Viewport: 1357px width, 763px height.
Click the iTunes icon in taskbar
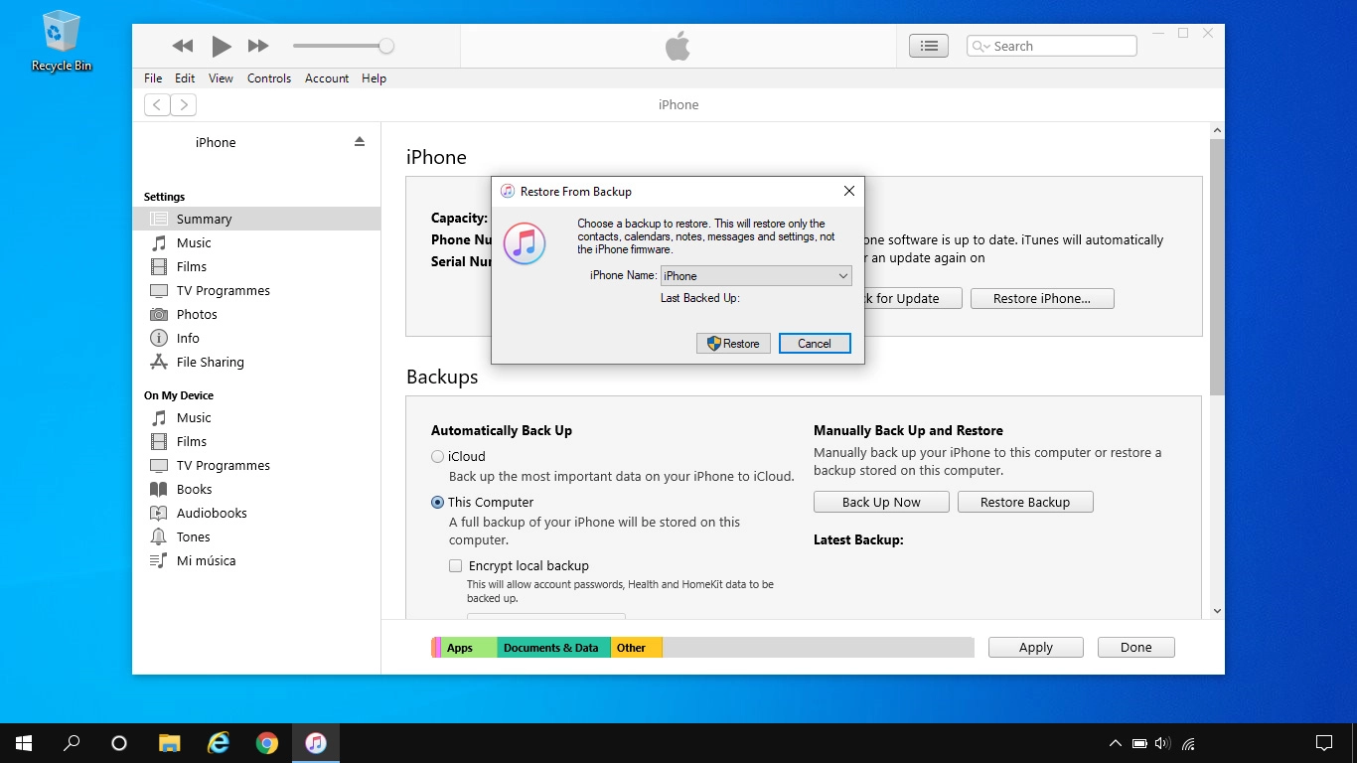316,743
